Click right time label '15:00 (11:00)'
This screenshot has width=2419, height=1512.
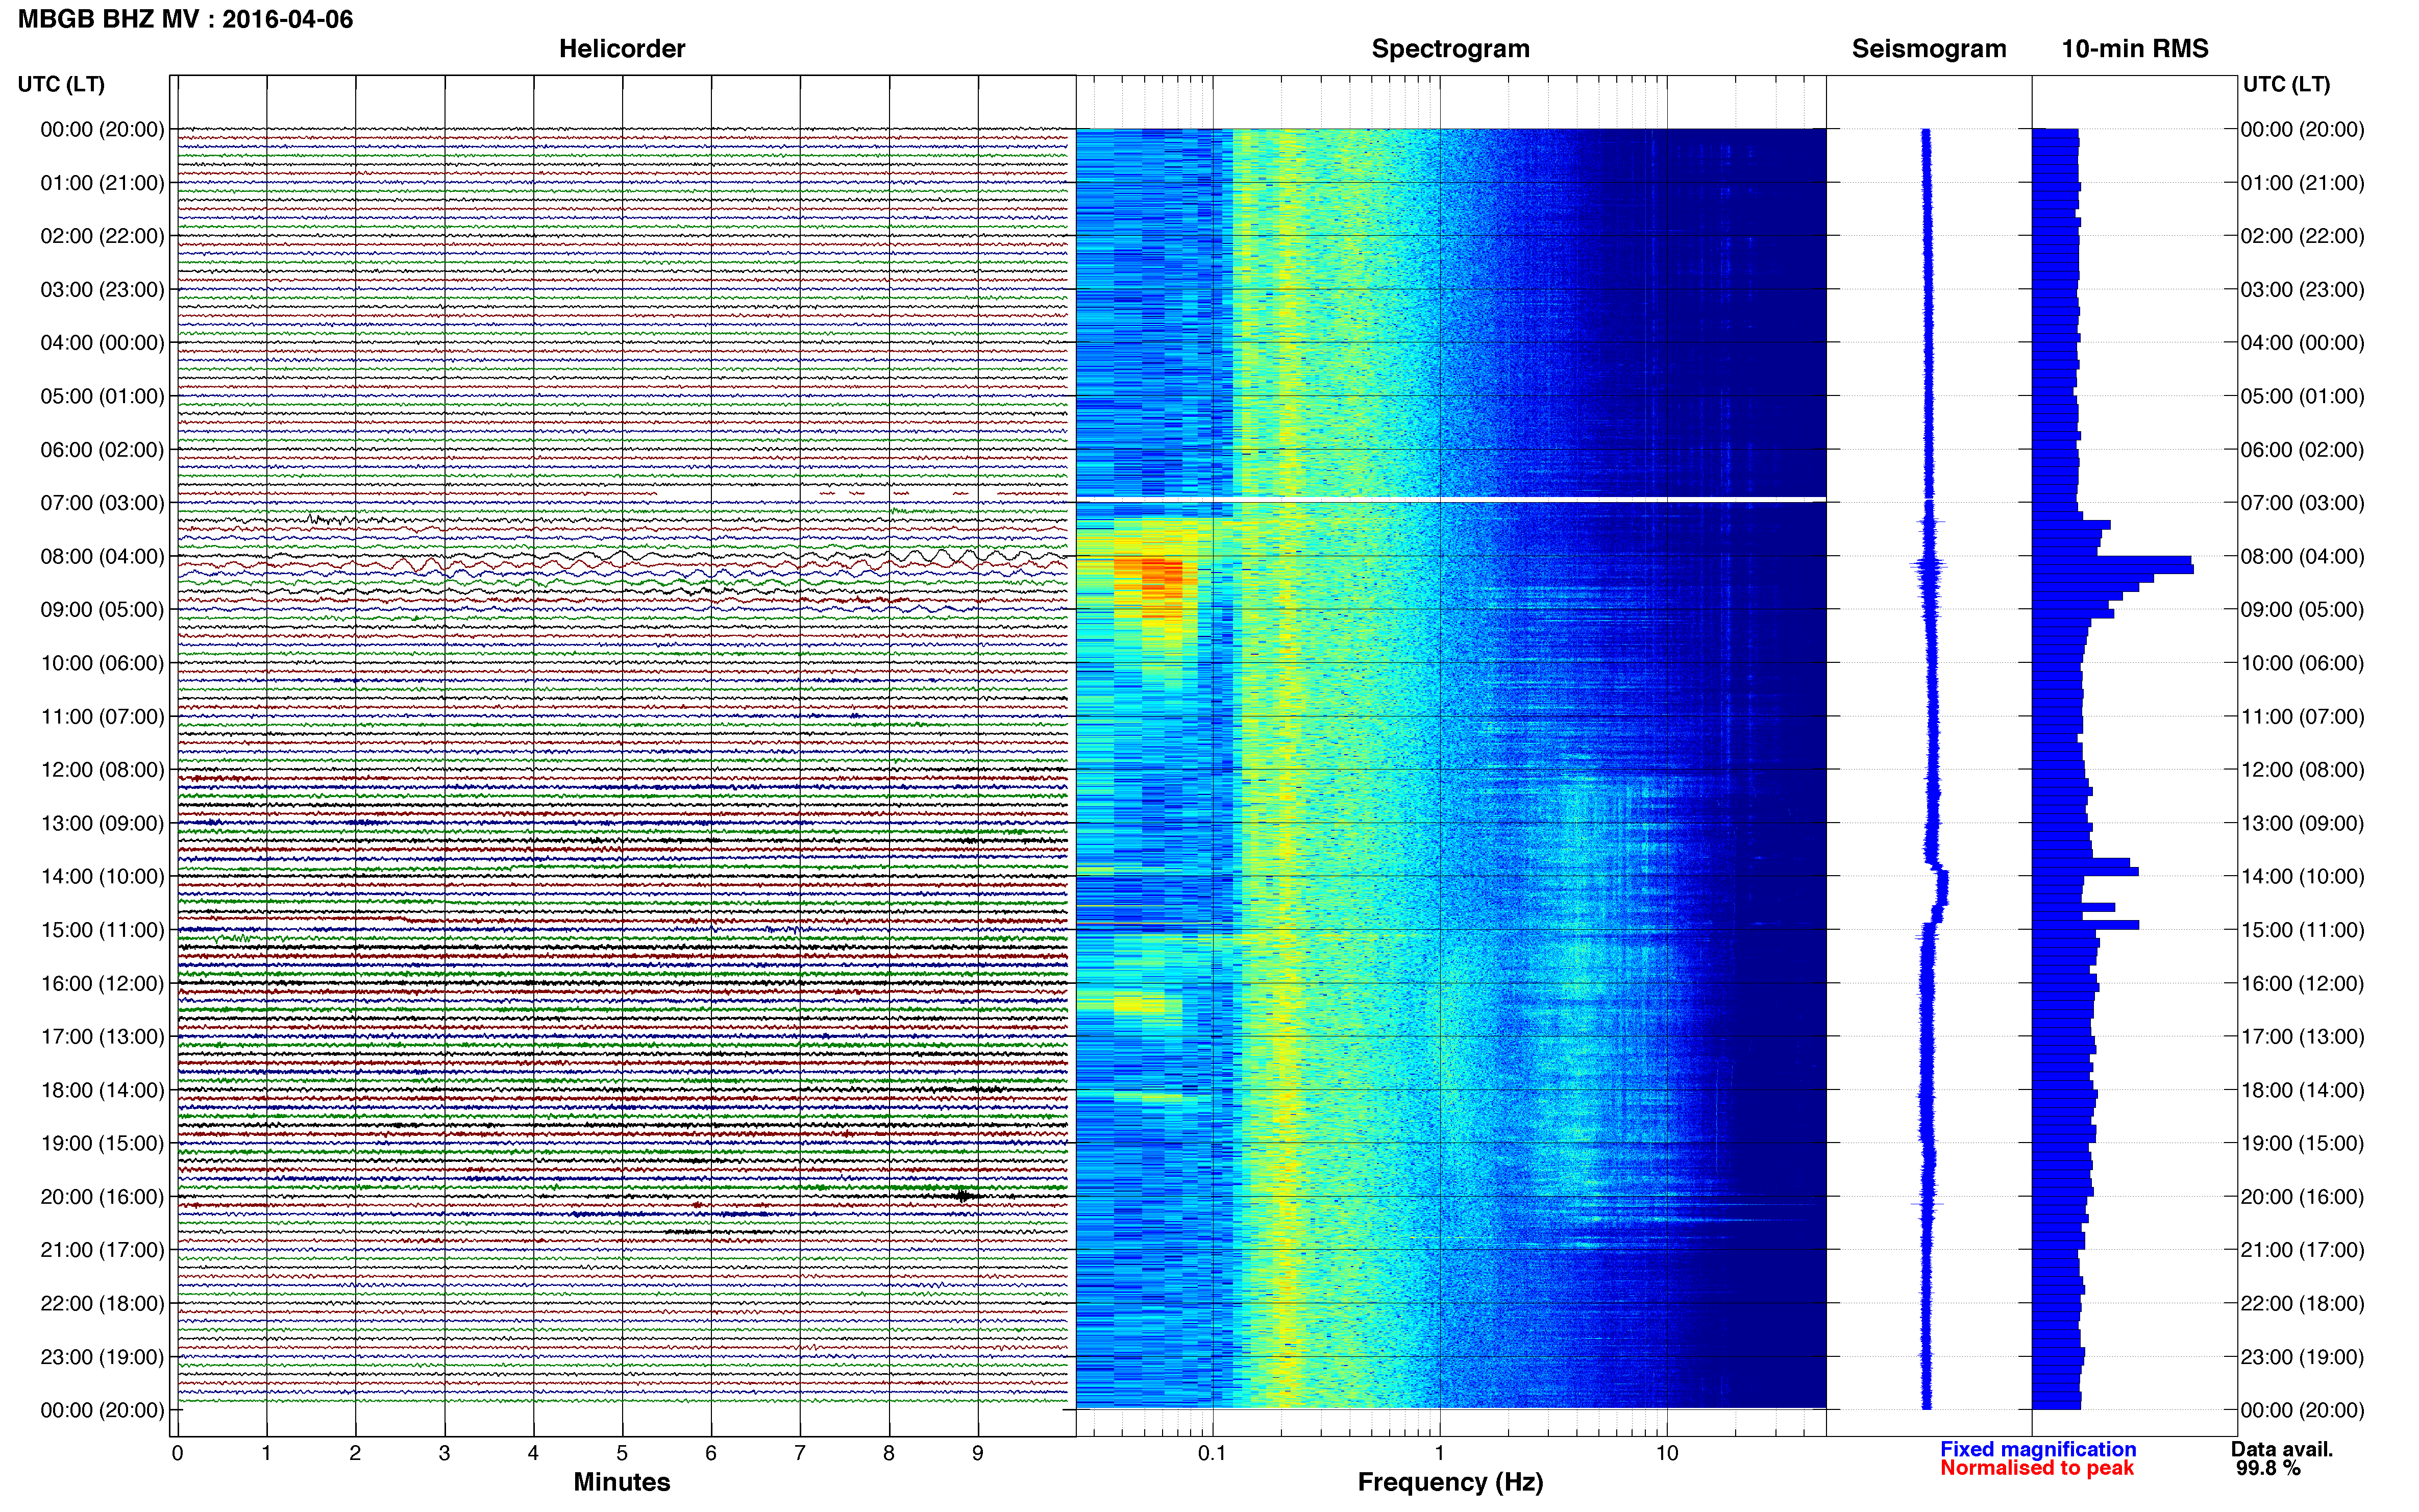coord(2302,930)
